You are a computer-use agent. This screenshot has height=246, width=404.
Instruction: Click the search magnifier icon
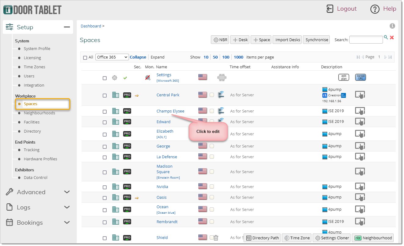386,37
